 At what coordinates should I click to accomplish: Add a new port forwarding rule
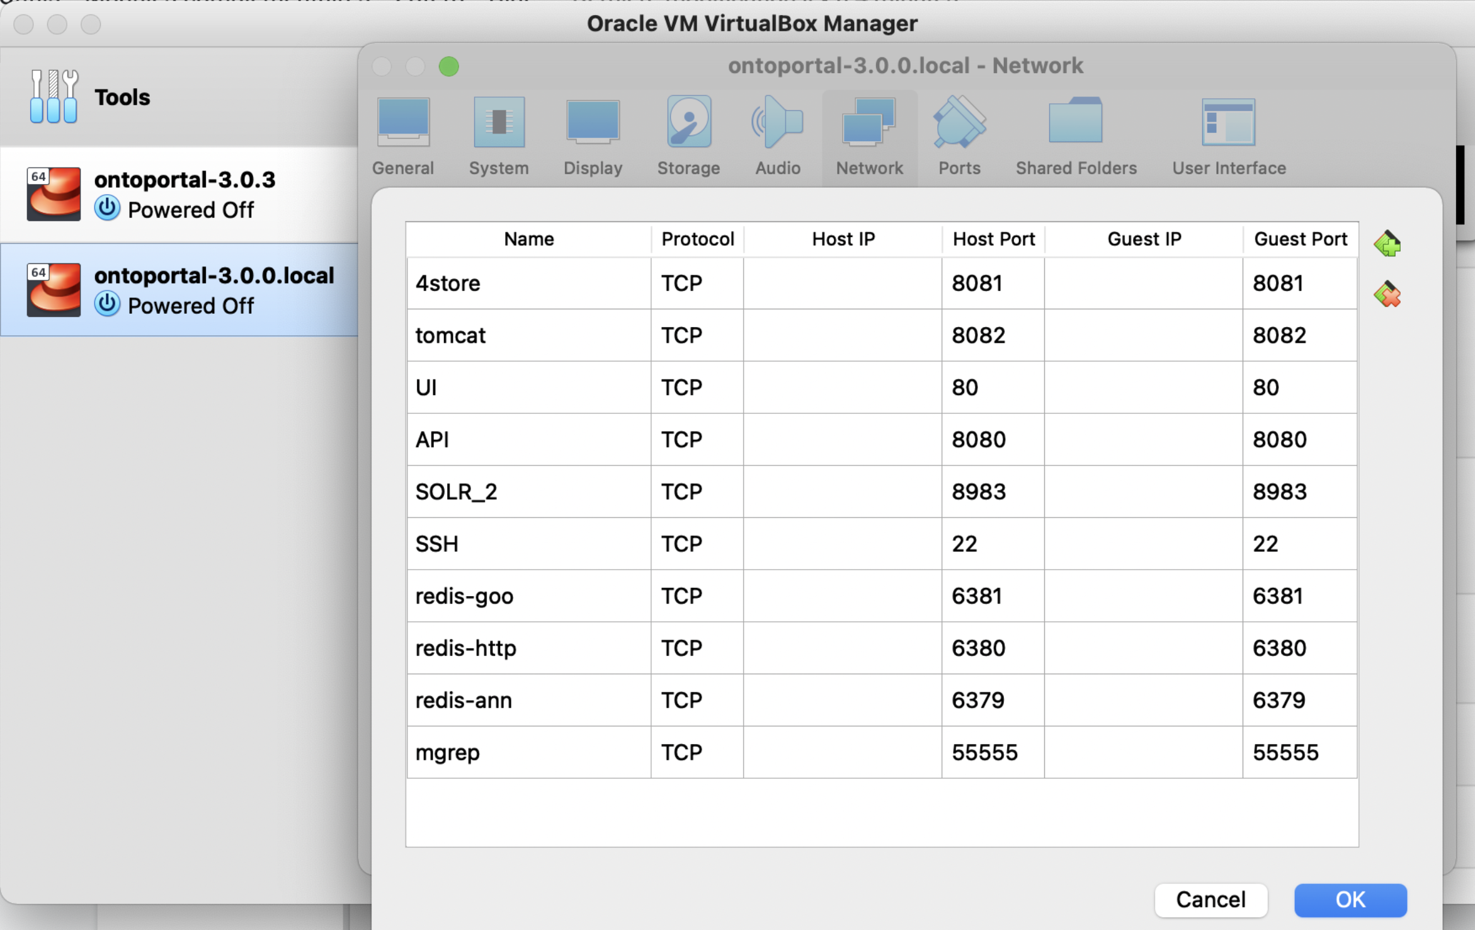coord(1387,244)
